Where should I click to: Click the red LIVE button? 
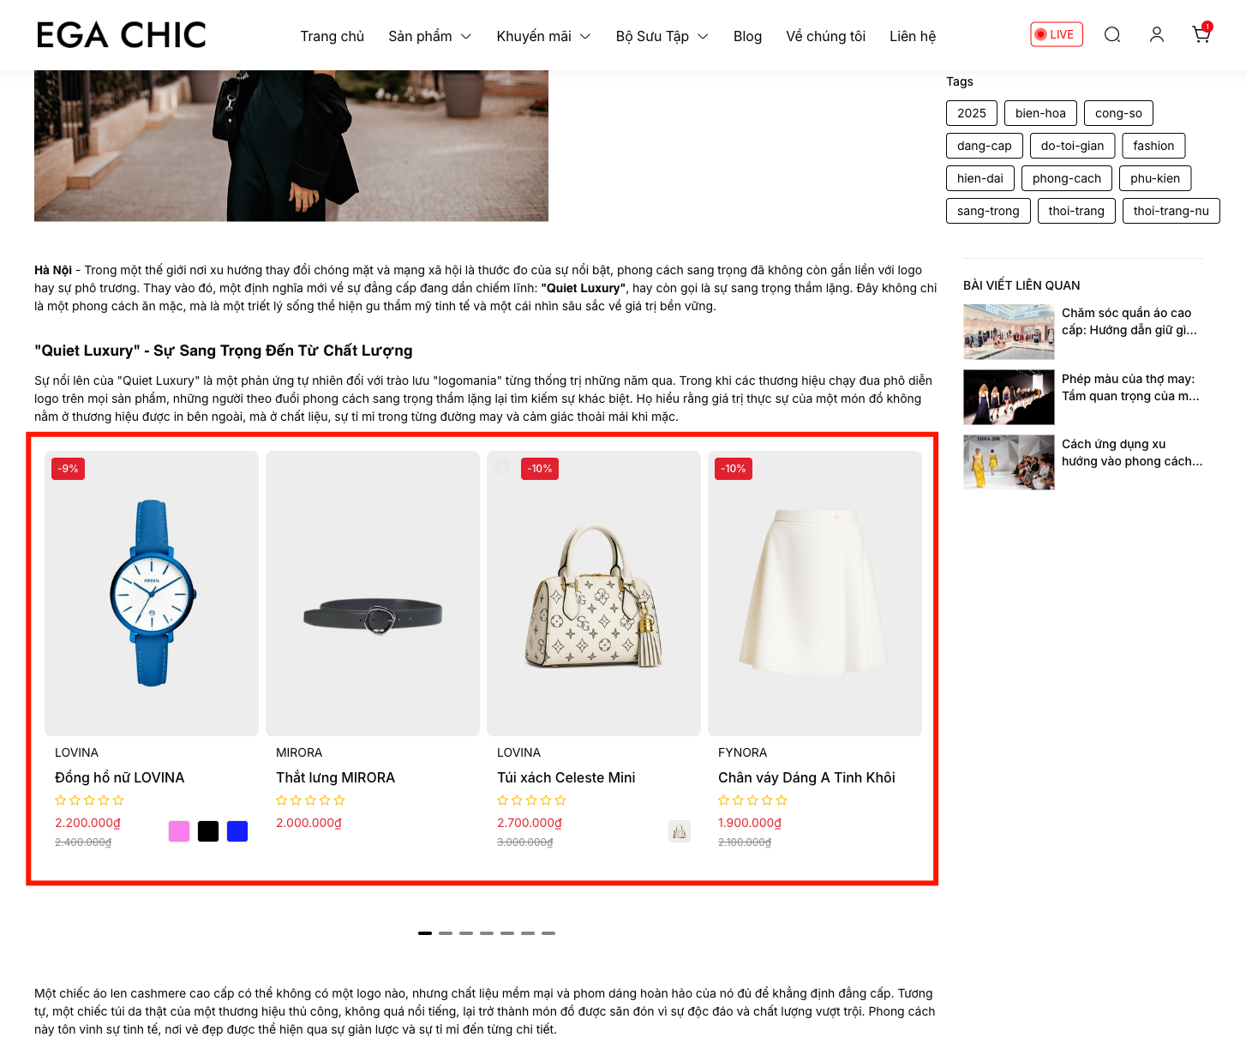pyautogui.click(x=1057, y=34)
